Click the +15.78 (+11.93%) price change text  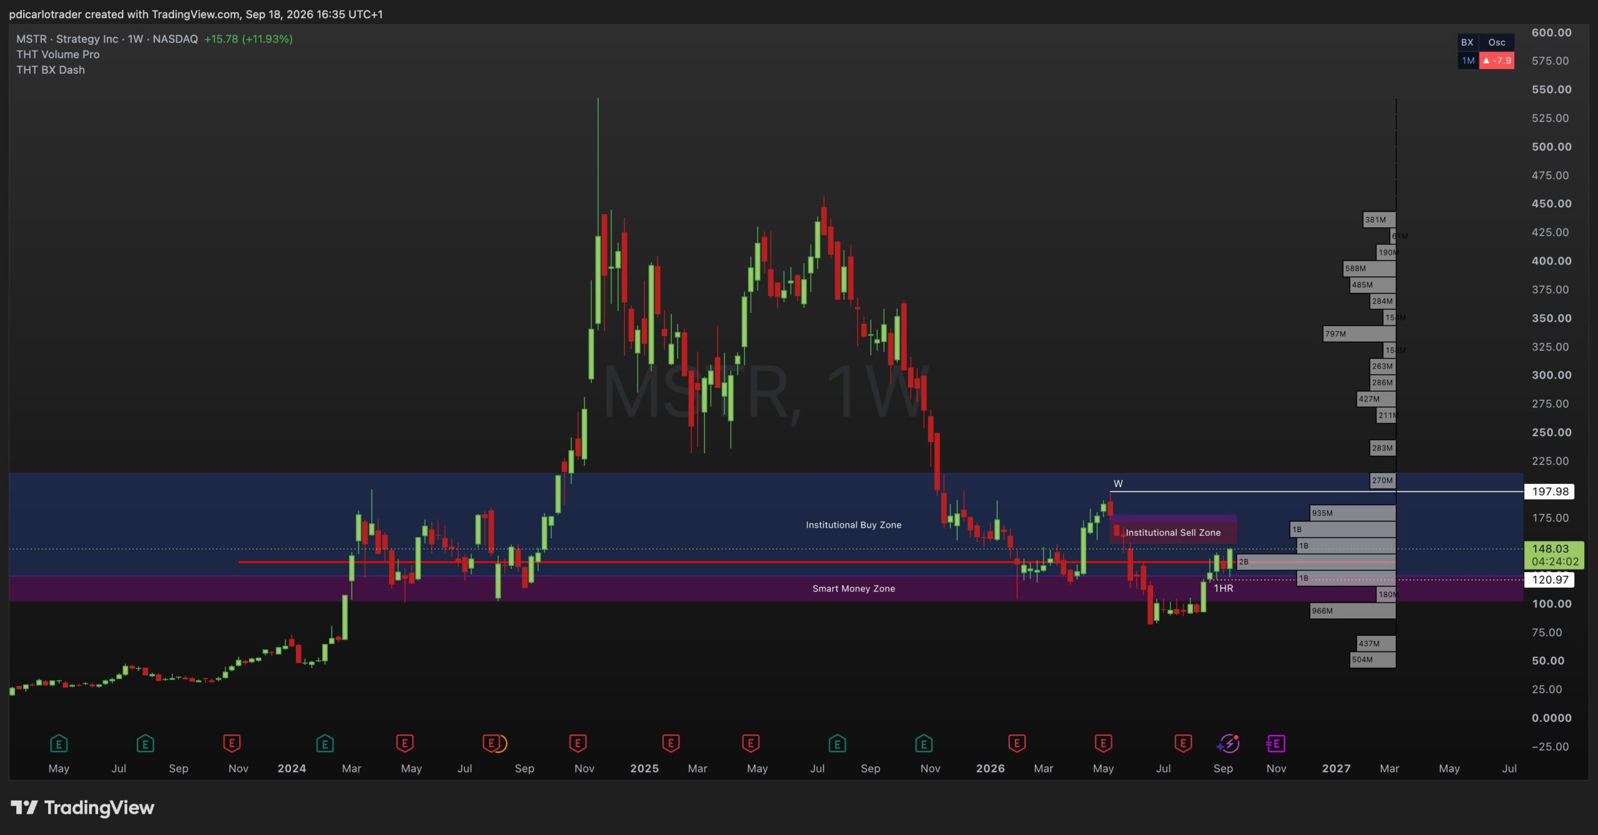tap(248, 39)
